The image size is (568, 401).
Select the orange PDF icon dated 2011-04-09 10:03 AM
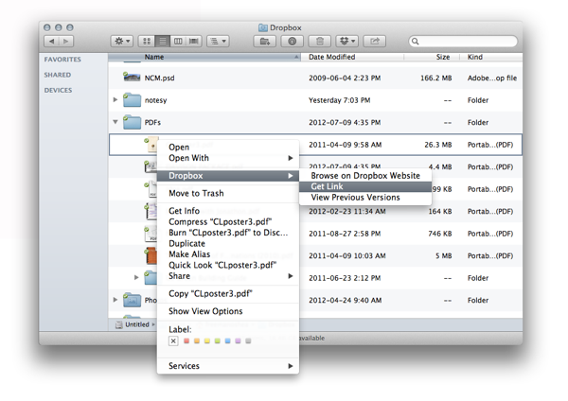pyautogui.click(x=151, y=255)
